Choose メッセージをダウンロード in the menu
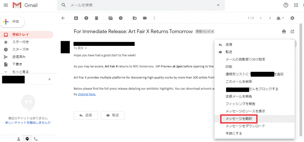Viewport: 304px width, 142px height. 245,126
